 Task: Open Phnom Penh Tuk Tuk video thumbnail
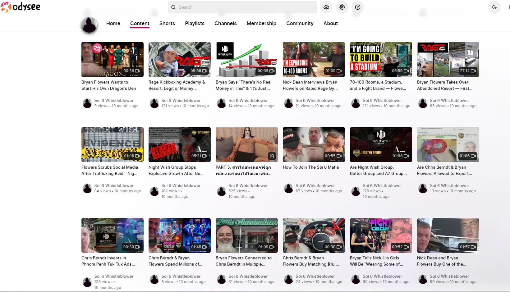pos(113,235)
